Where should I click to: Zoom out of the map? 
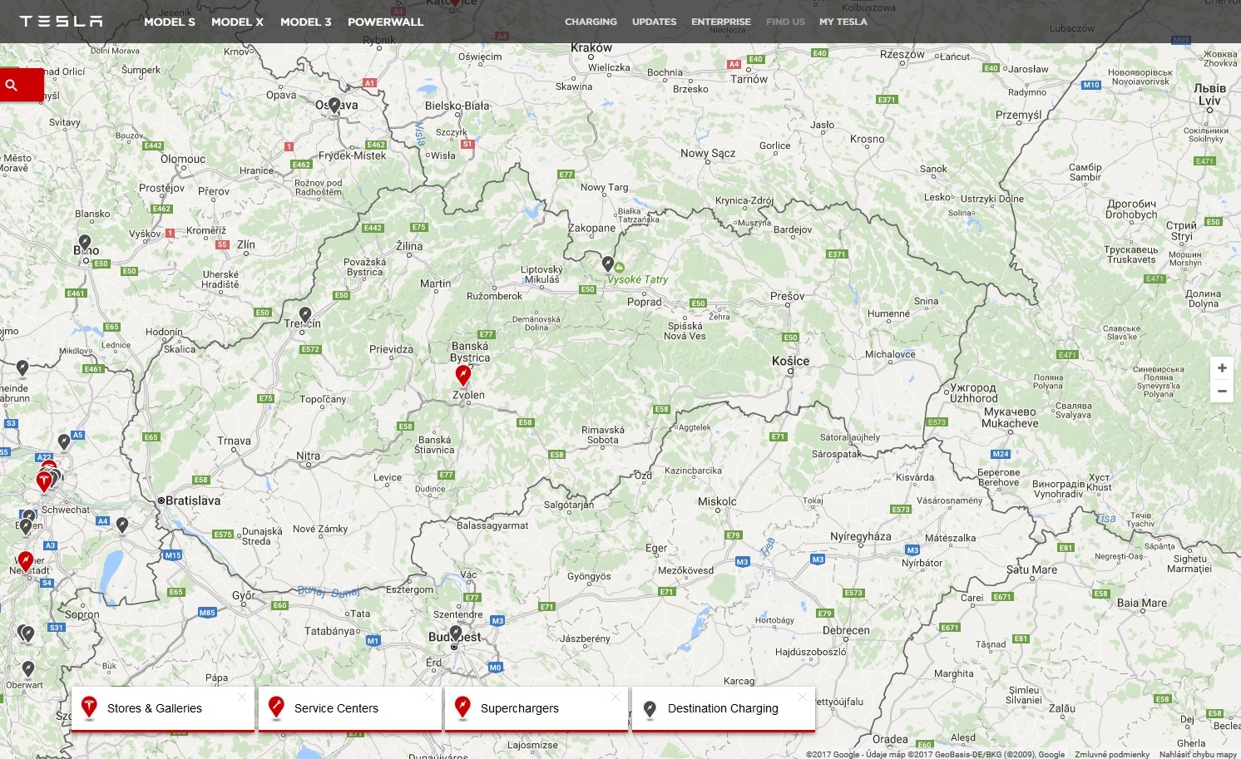[1221, 391]
